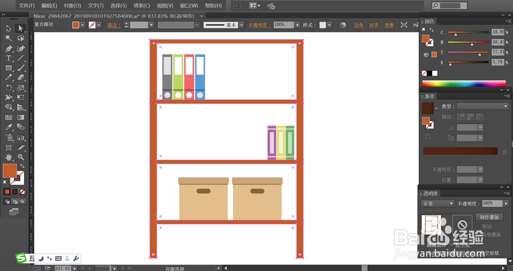Select the Gradient tool in toolbox
The height and width of the screenshot is (271, 513).
(21, 117)
